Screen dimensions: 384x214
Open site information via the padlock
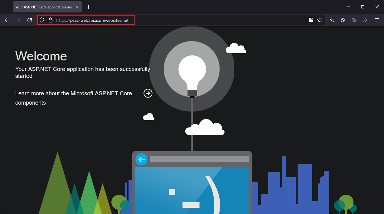50,20
